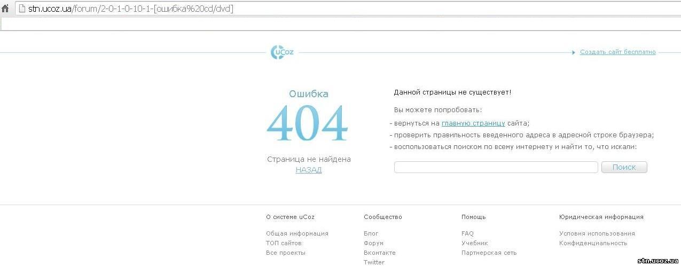681x266 pixels.
Task: Click the arrow before Создать сайт бесплатно
Action: [574, 52]
